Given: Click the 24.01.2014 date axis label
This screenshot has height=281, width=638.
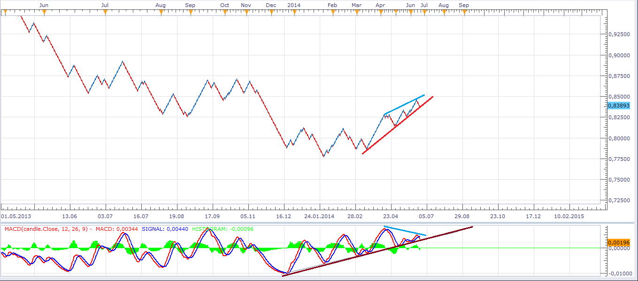Looking at the screenshot, I should (319, 216).
